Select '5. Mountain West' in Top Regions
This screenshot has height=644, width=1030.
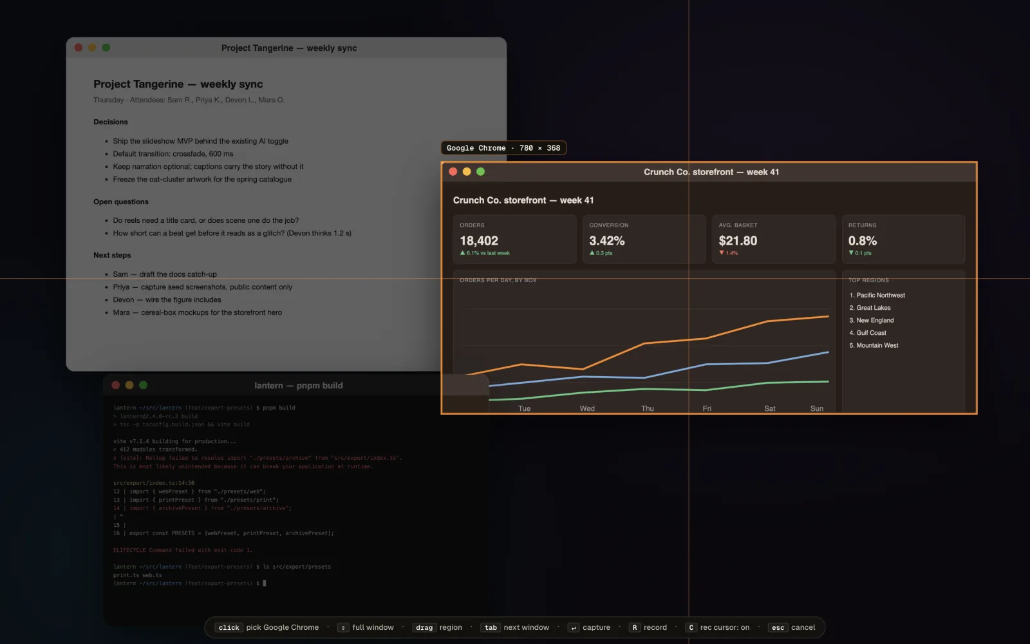point(874,345)
